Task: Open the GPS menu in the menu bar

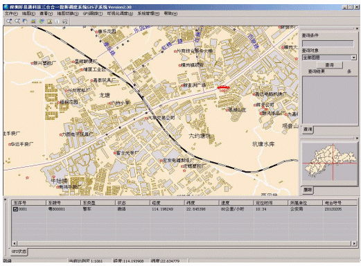Action: 93,14
